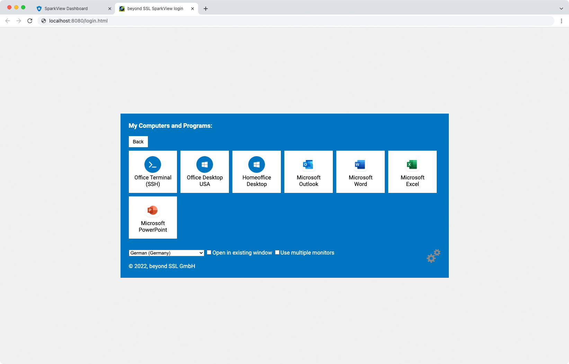Image resolution: width=569 pixels, height=364 pixels.
Task: Open the Office Terminal (SSH) icon
Action: (153, 165)
